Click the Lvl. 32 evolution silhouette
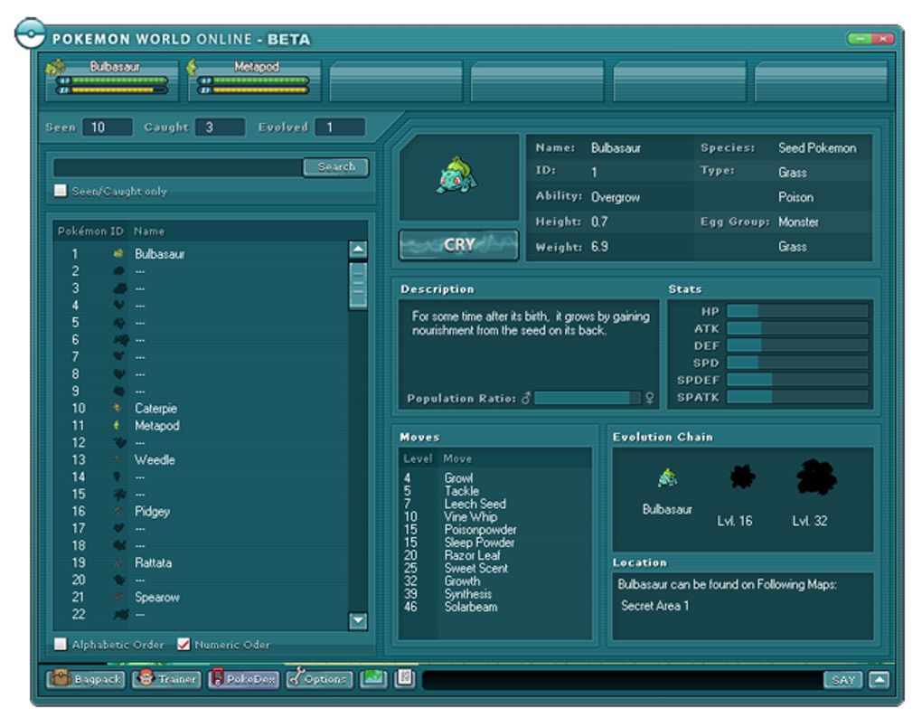 (816, 477)
